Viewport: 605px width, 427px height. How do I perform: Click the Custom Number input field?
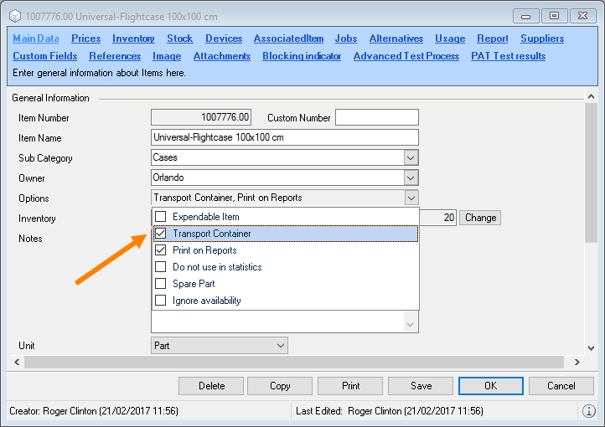click(376, 118)
